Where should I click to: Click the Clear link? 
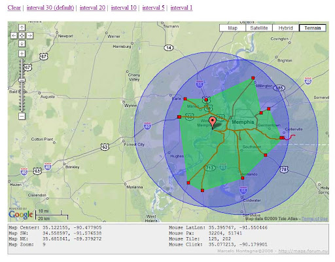point(14,8)
